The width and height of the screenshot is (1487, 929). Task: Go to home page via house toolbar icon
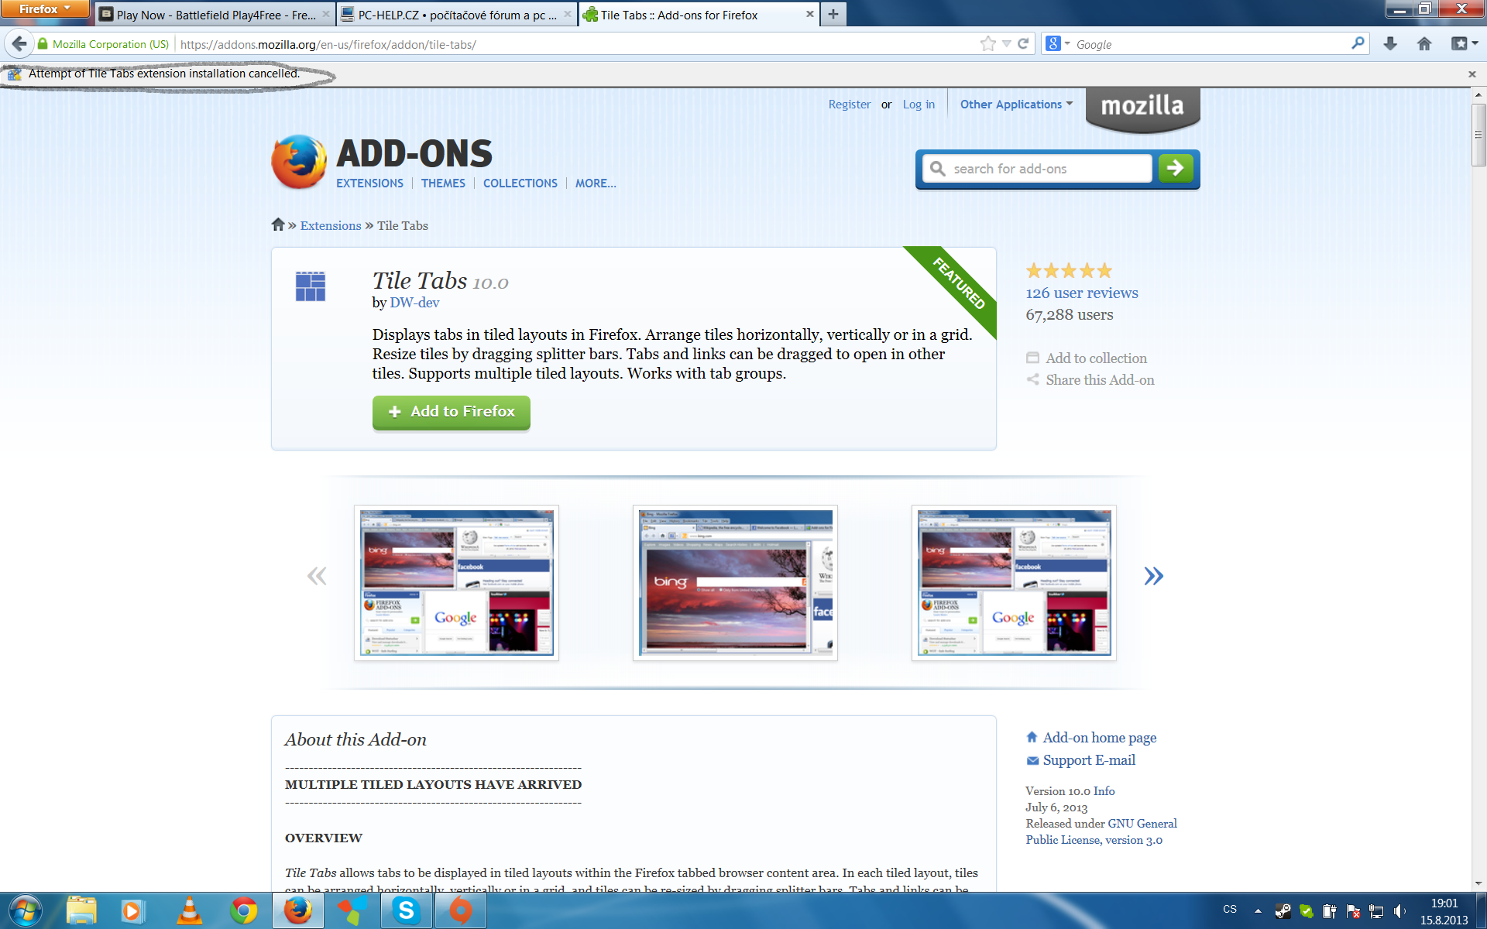coord(1424,44)
